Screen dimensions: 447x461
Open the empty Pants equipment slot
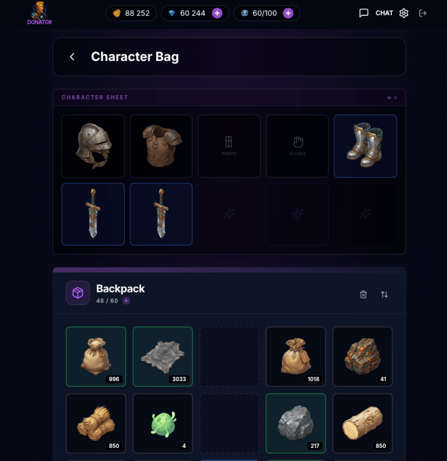229,146
